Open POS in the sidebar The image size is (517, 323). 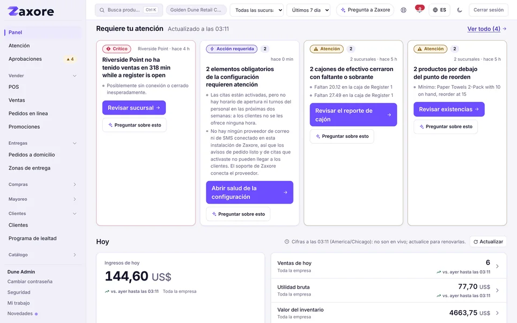[x=43, y=87]
